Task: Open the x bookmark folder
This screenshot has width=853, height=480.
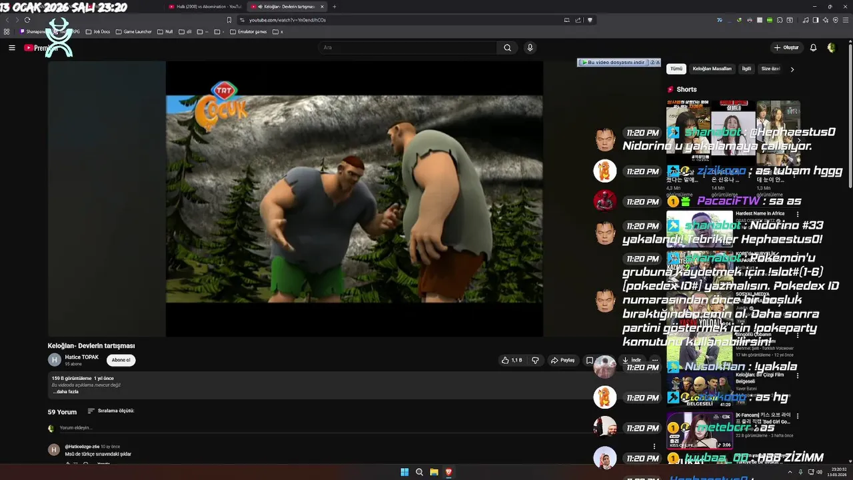Action: 277,31
